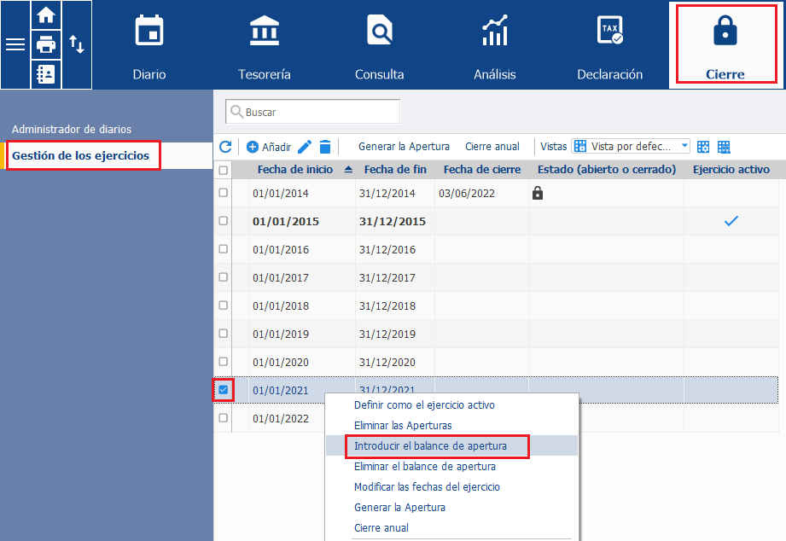Choose Eliminar el balance de apertura
The image size is (786, 541).
coord(425,467)
